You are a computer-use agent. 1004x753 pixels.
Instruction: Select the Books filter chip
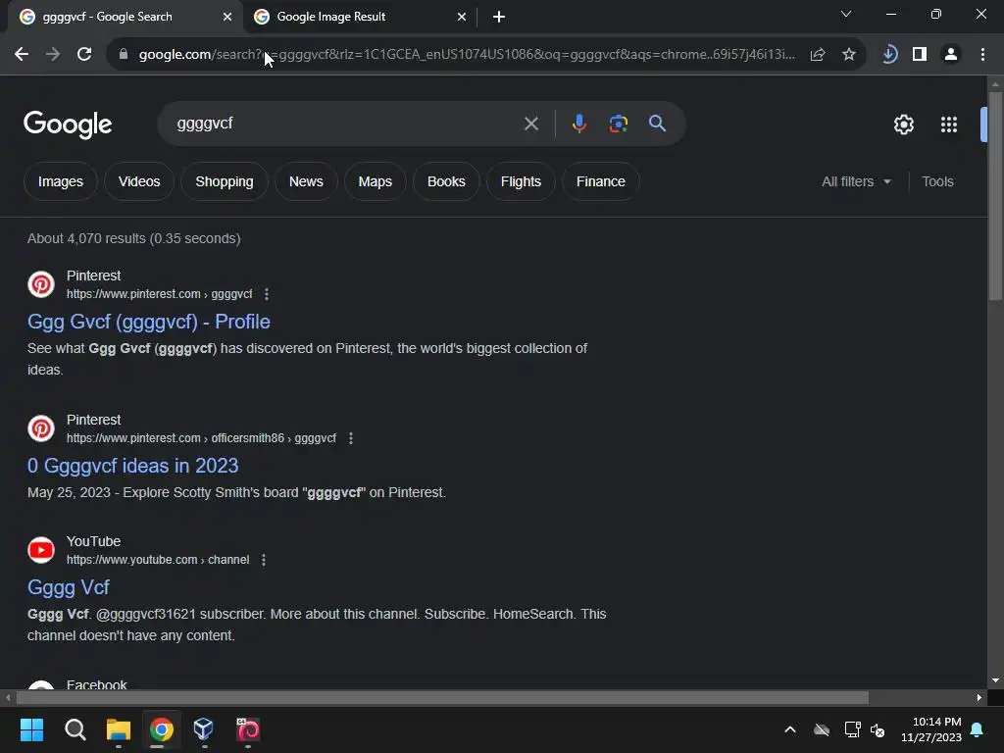tap(446, 181)
